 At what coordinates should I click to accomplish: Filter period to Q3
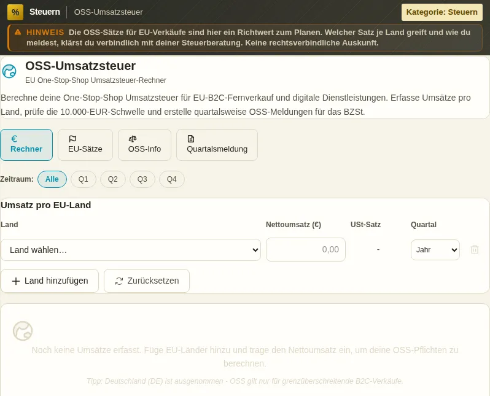tap(142, 179)
